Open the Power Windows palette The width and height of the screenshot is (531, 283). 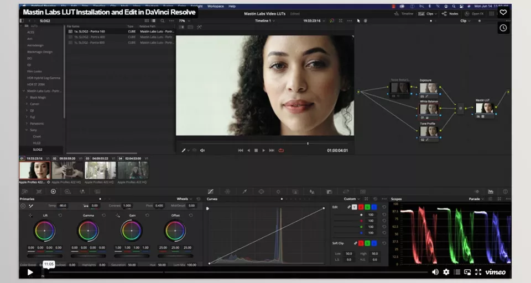(x=261, y=191)
